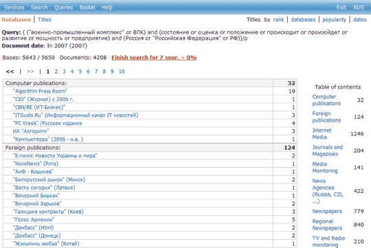Switch interface language via RUS

pyautogui.click(x=359, y=8)
